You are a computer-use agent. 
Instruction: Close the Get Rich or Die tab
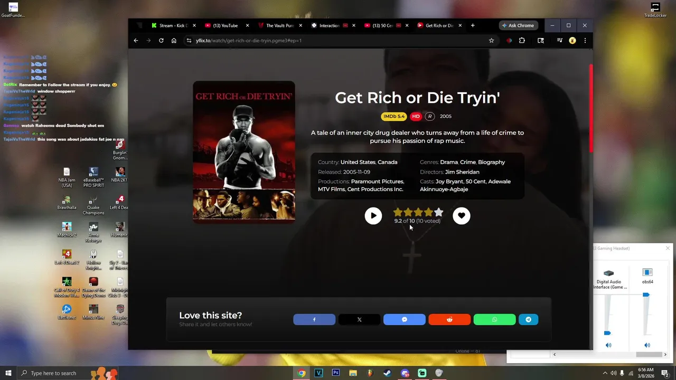(460, 25)
